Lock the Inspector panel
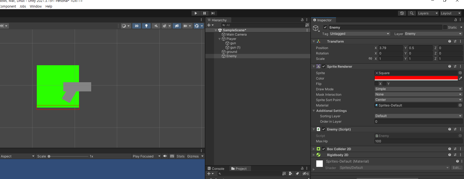Image resolution: width=464 pixels, height=179 pixels. tap(456, 20)
